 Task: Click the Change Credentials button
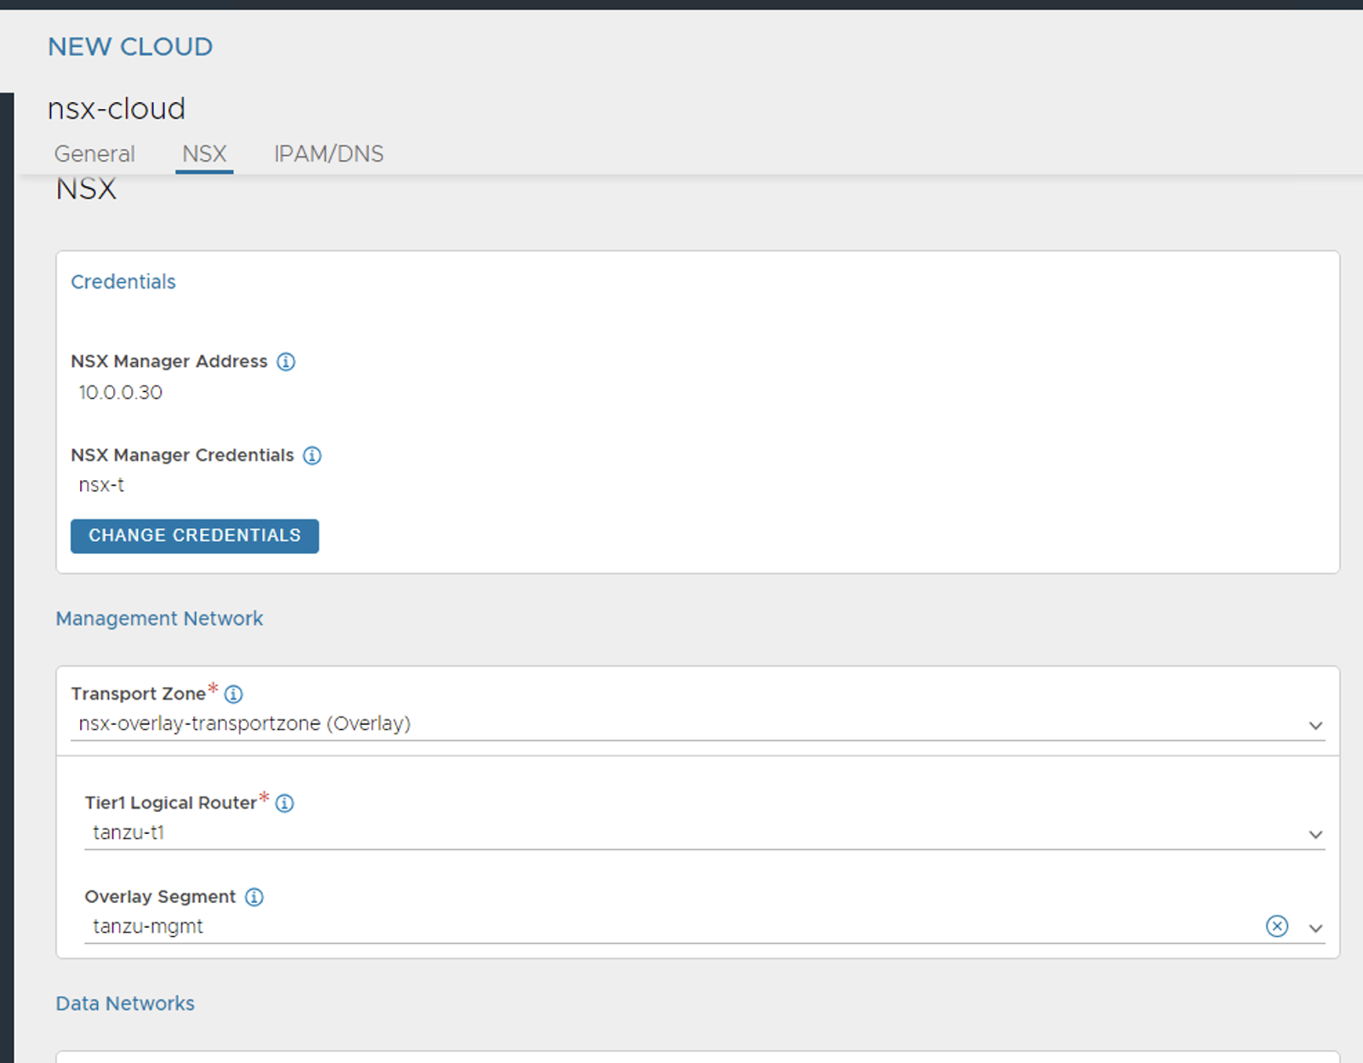194,536
